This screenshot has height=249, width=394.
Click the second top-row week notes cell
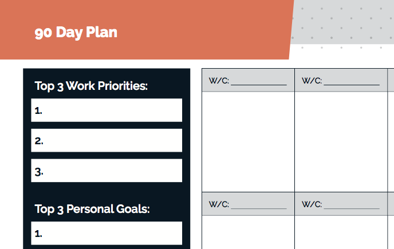(341, 142)
